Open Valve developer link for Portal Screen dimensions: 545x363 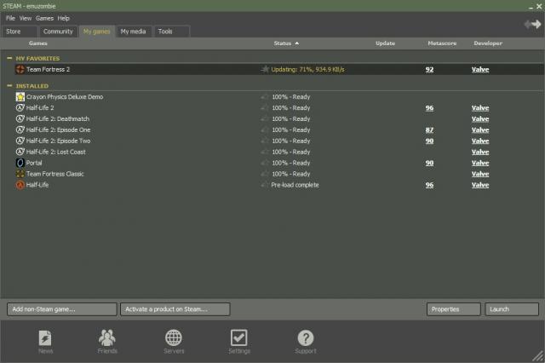pyautogui.click(x=480, y=163)
